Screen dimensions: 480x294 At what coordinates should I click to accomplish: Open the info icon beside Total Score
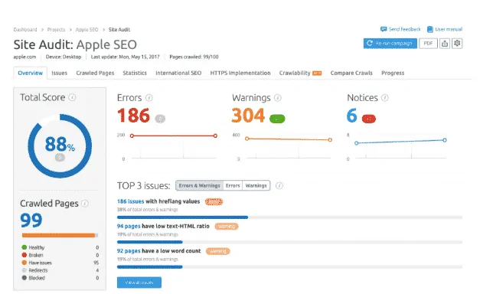[72, 97]
